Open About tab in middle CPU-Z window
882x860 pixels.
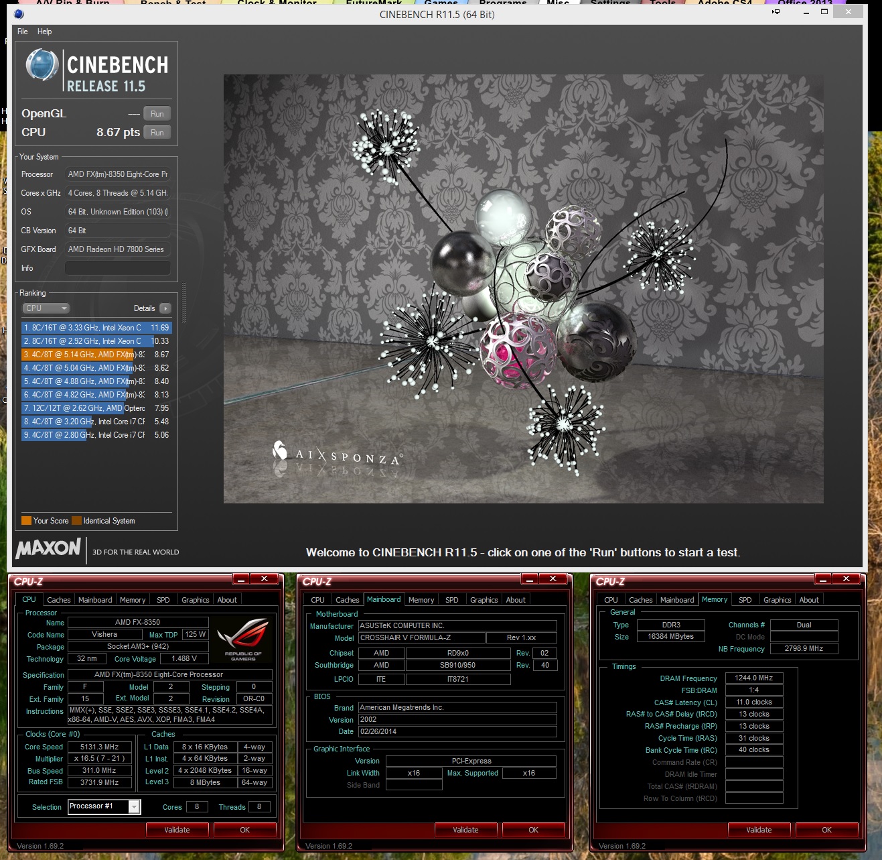516,600
